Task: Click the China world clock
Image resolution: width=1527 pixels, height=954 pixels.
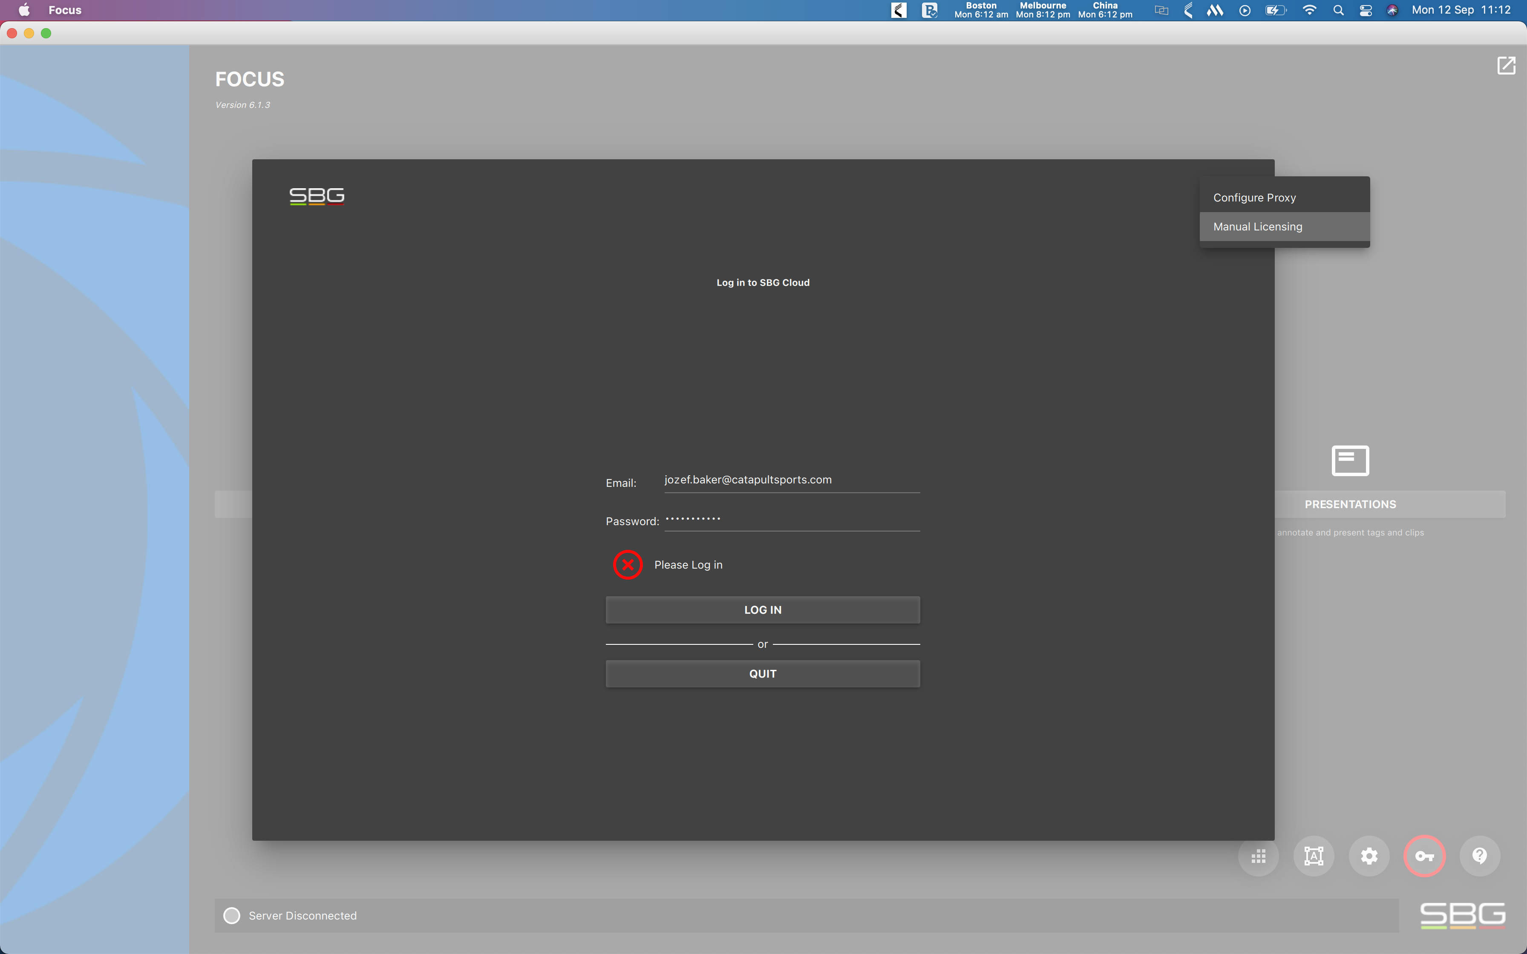Action: click(x=1105, y=10)
